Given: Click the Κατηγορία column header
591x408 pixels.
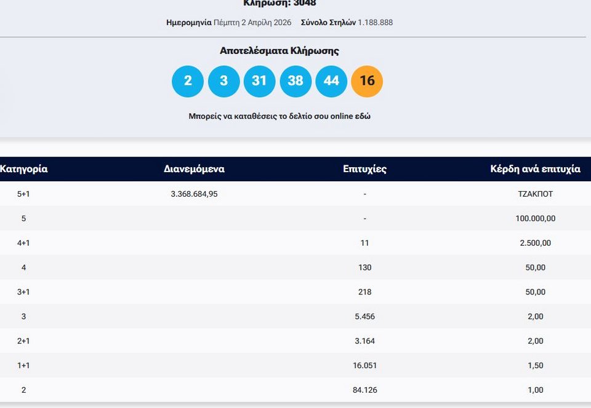Looking at the screenshot, I should (24, 169).
